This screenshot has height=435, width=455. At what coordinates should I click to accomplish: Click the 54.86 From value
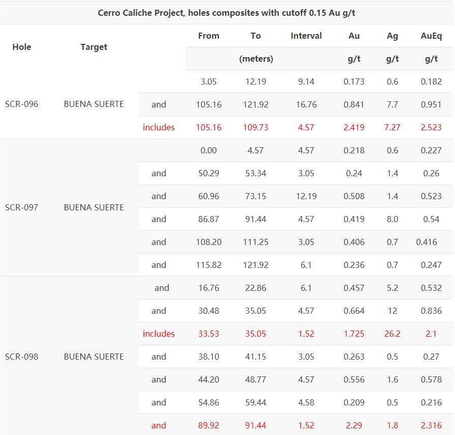click(208, 402)
